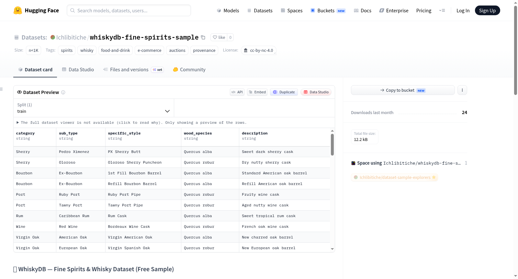Select the whisky tag
The height and width of the screenshot is (279, 518).
tap(87, 50)
